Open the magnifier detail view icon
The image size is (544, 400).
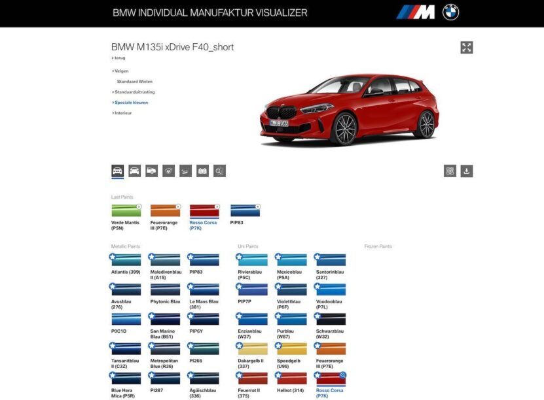(x=219, y=171)
